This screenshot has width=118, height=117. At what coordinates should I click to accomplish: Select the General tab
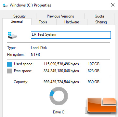(x=17, y=21)
